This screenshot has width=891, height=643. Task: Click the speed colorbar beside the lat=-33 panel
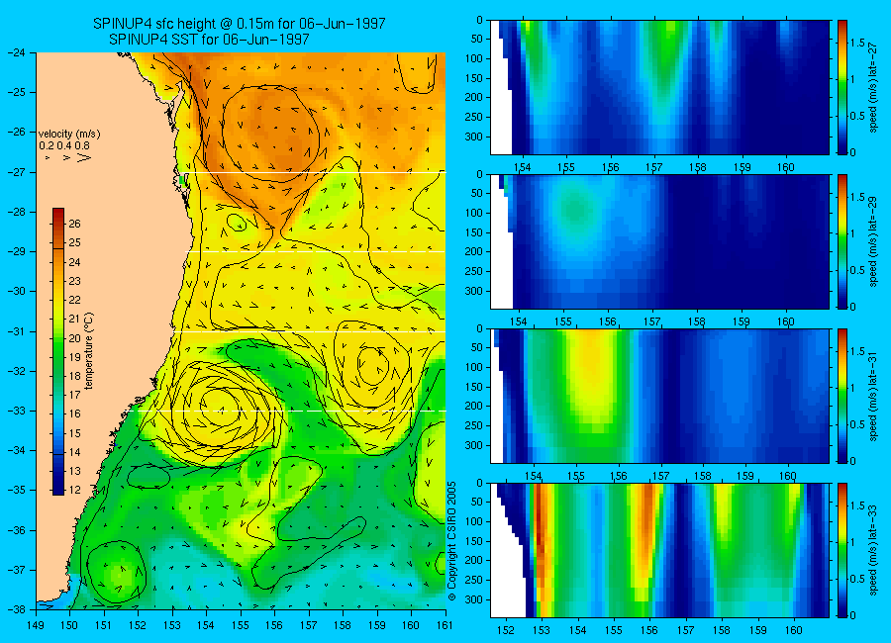click(x=841, y=550)
